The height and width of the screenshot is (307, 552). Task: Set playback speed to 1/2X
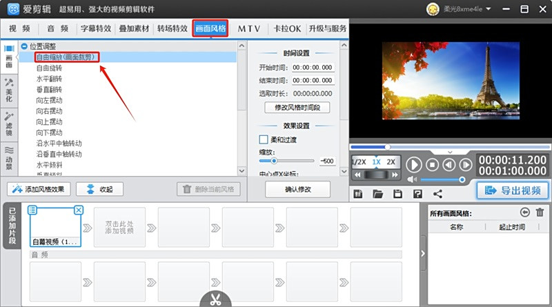point(359,162)
